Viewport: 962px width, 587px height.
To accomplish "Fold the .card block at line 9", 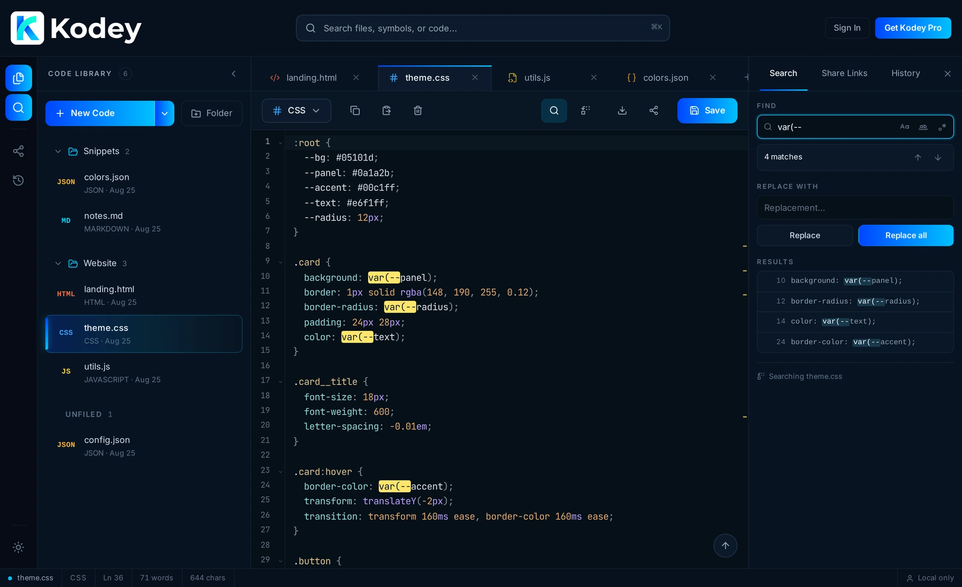I will [280, 262].
